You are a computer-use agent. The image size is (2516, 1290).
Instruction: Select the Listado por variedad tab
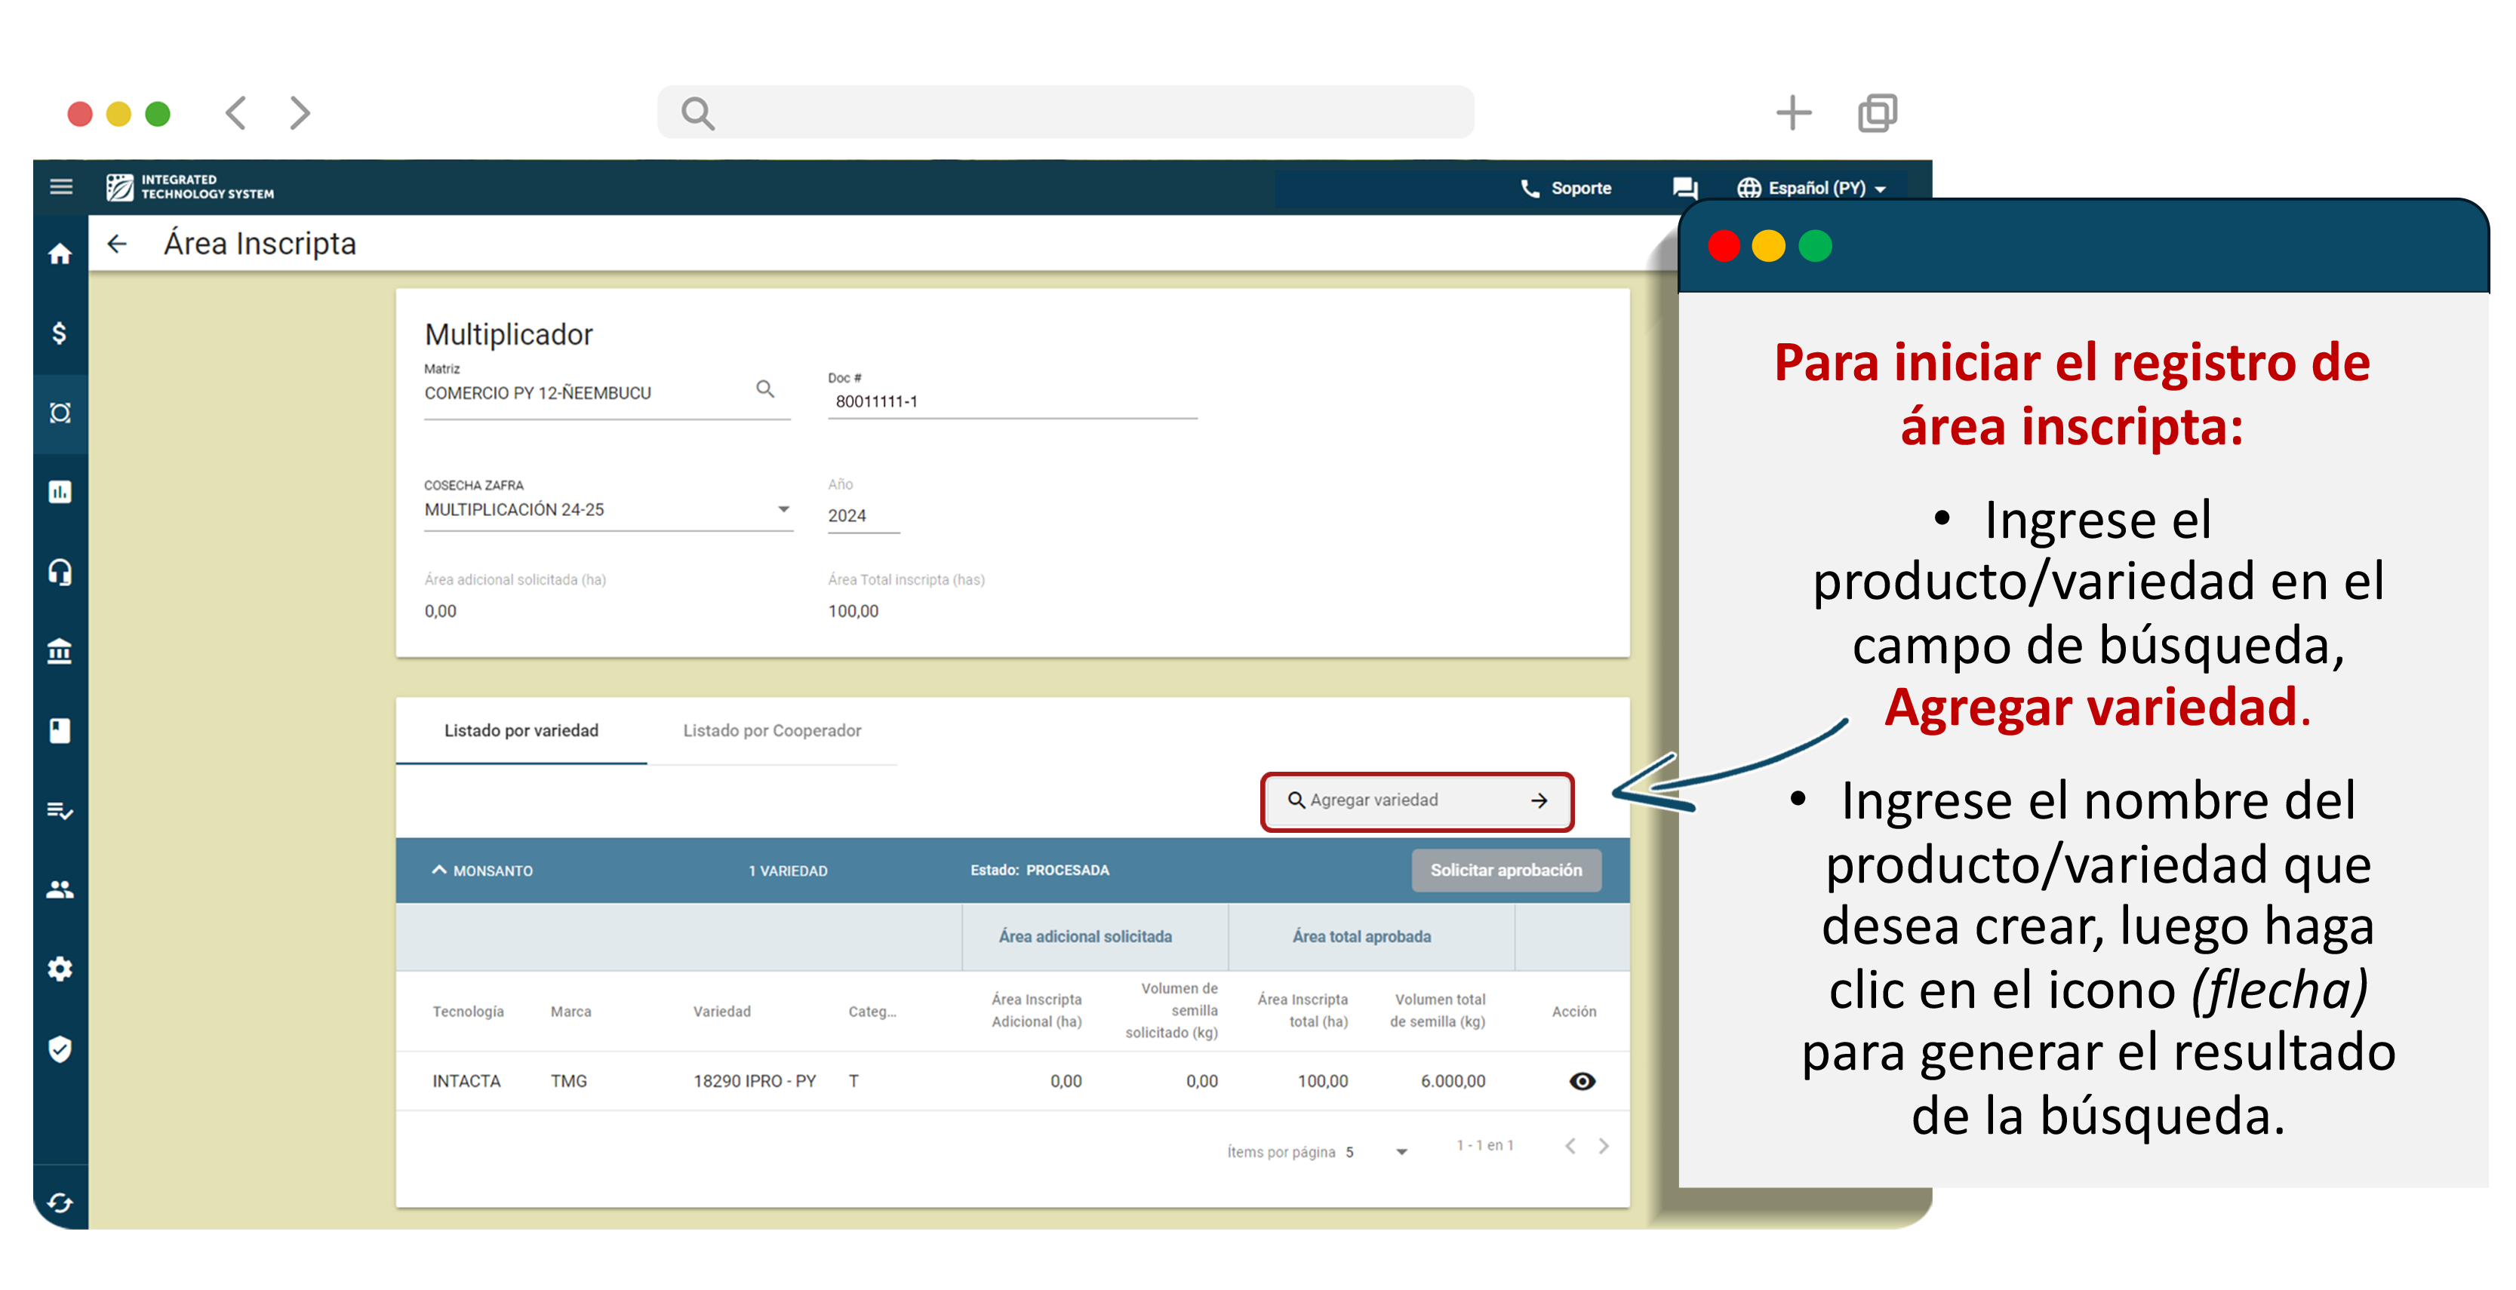tap(521, 730)
